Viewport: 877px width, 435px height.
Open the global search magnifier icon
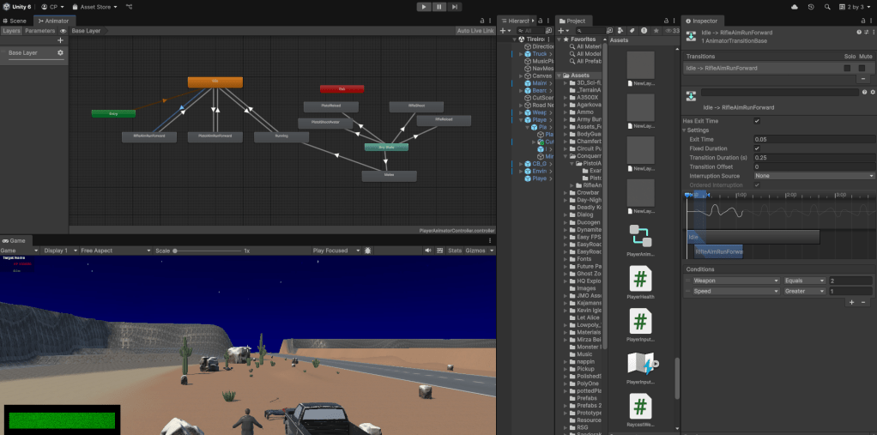click(x=826, y=7)
